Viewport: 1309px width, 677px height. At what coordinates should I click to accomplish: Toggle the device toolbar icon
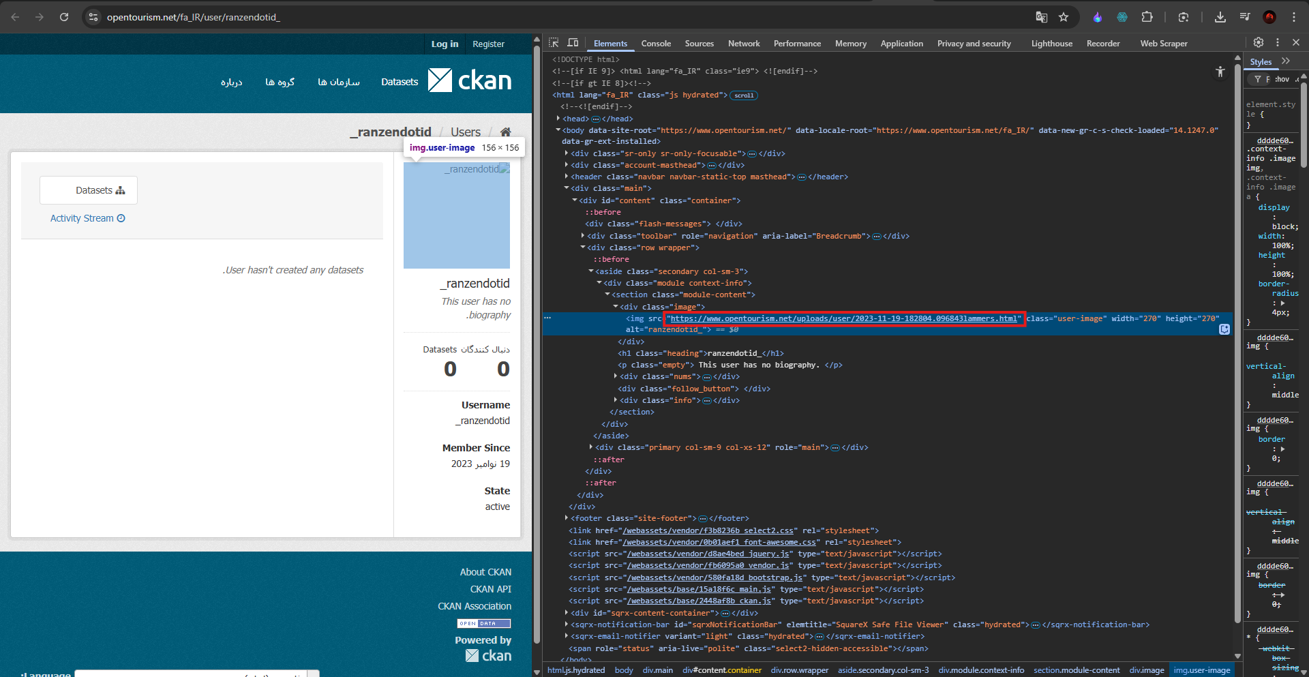(573, 43)
